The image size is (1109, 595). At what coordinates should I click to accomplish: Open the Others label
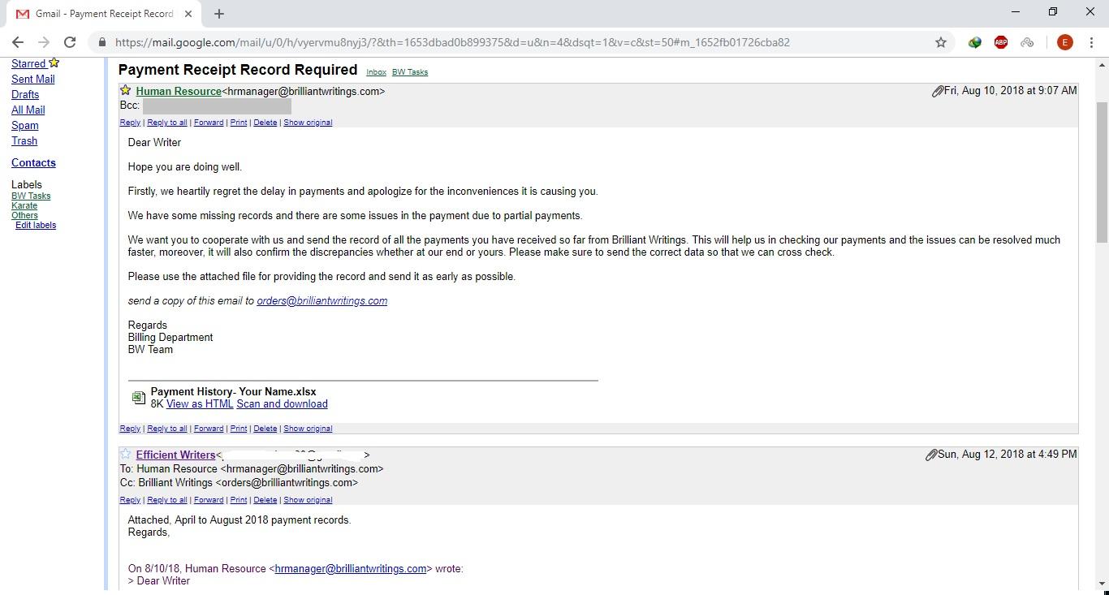click(24, 215)
